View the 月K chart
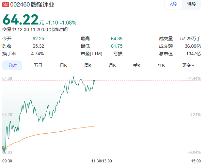Image resolution: width=206 pixels, height=166 pixels. click(x=113, y=65)
